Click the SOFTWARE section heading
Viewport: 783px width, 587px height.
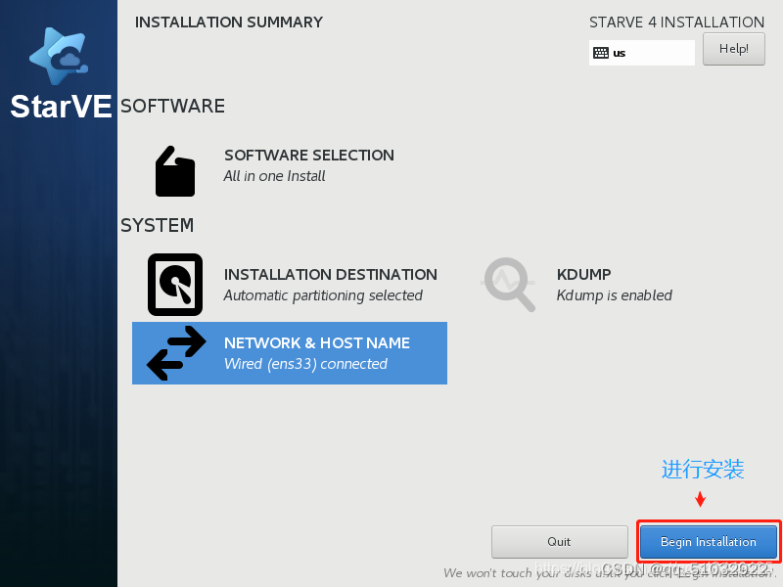tap(173, 107)
